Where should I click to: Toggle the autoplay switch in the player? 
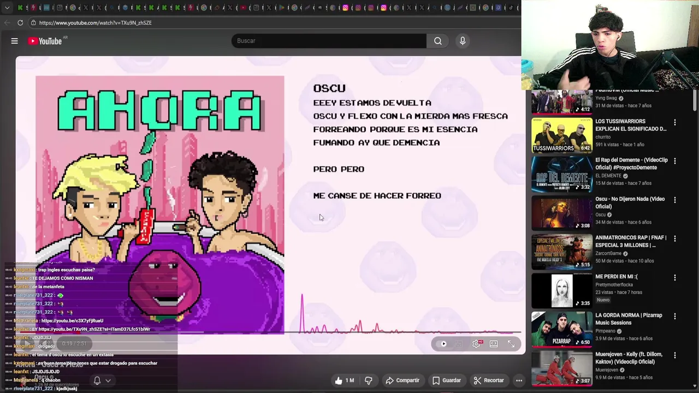(x=442, y=344)
